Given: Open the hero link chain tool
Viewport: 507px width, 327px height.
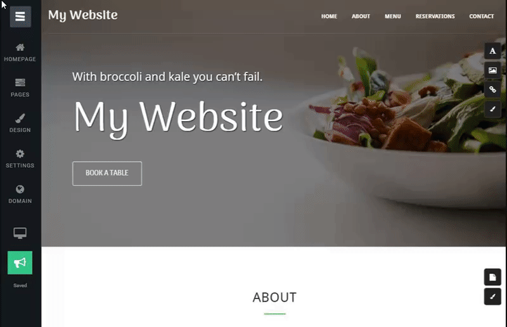Looking at the screenshot, I should [x=492, y=89].
